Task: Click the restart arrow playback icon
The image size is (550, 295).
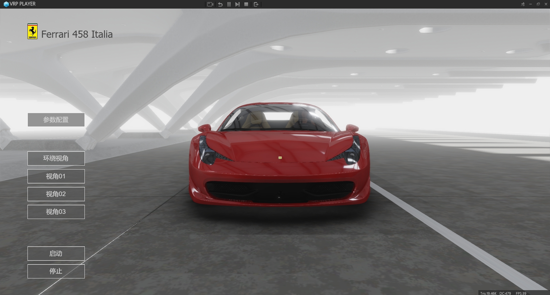Action: 220,4
